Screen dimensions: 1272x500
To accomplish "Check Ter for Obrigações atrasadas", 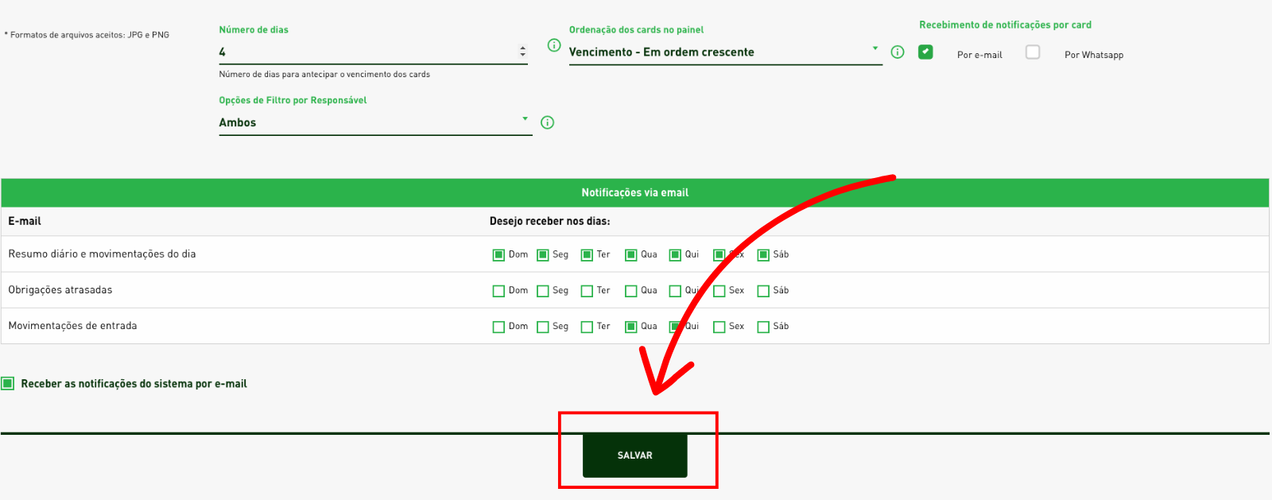I will coord(587,291).
